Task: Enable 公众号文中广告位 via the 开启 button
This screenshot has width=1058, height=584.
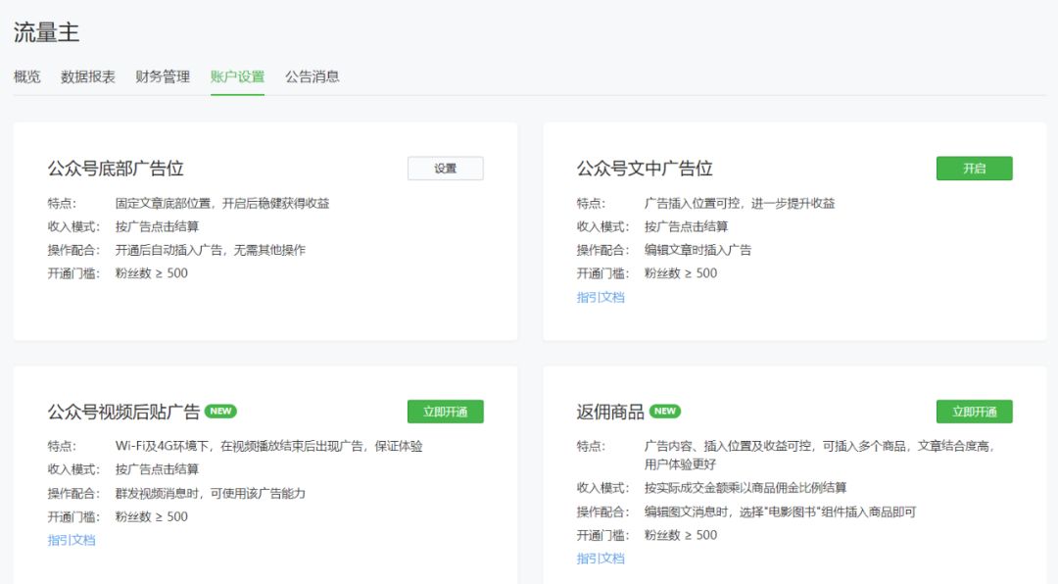Action: 974,168
